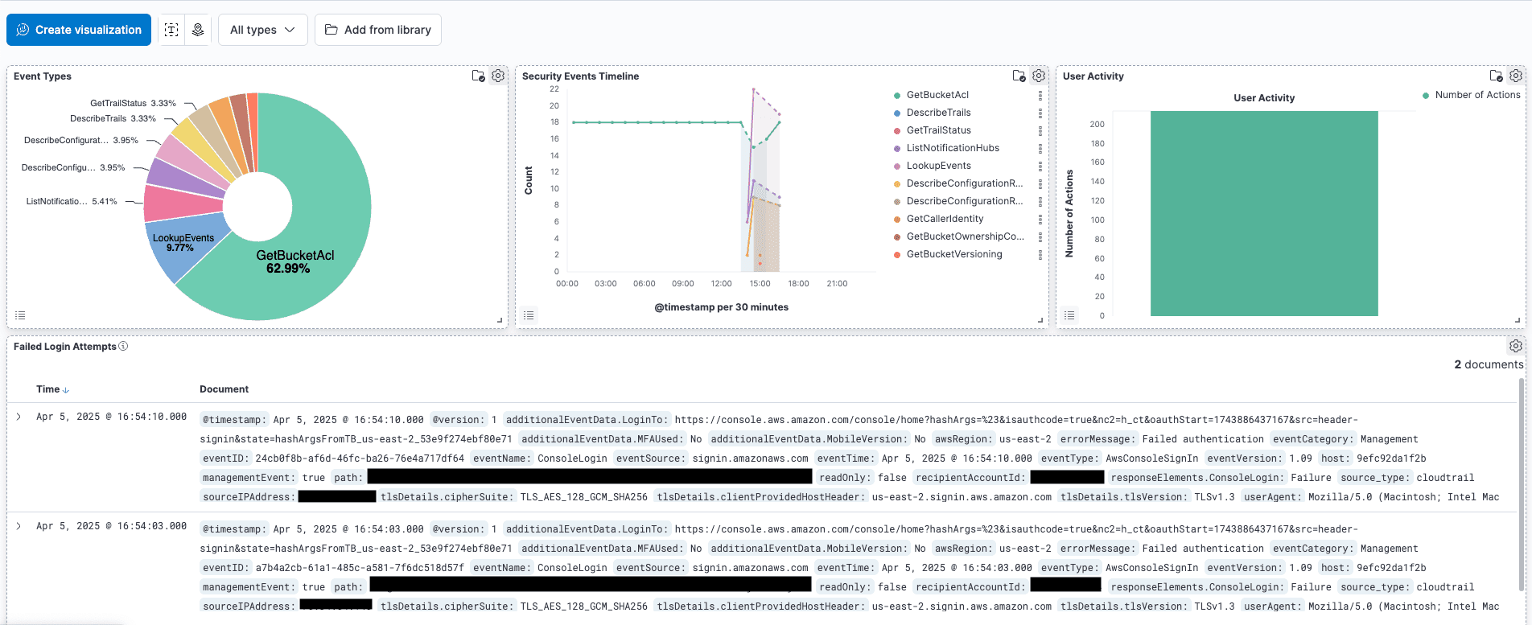The image size is (1532, 625).
Task: Expand the 16:54:10.000 log row
Action: [19, 417]
